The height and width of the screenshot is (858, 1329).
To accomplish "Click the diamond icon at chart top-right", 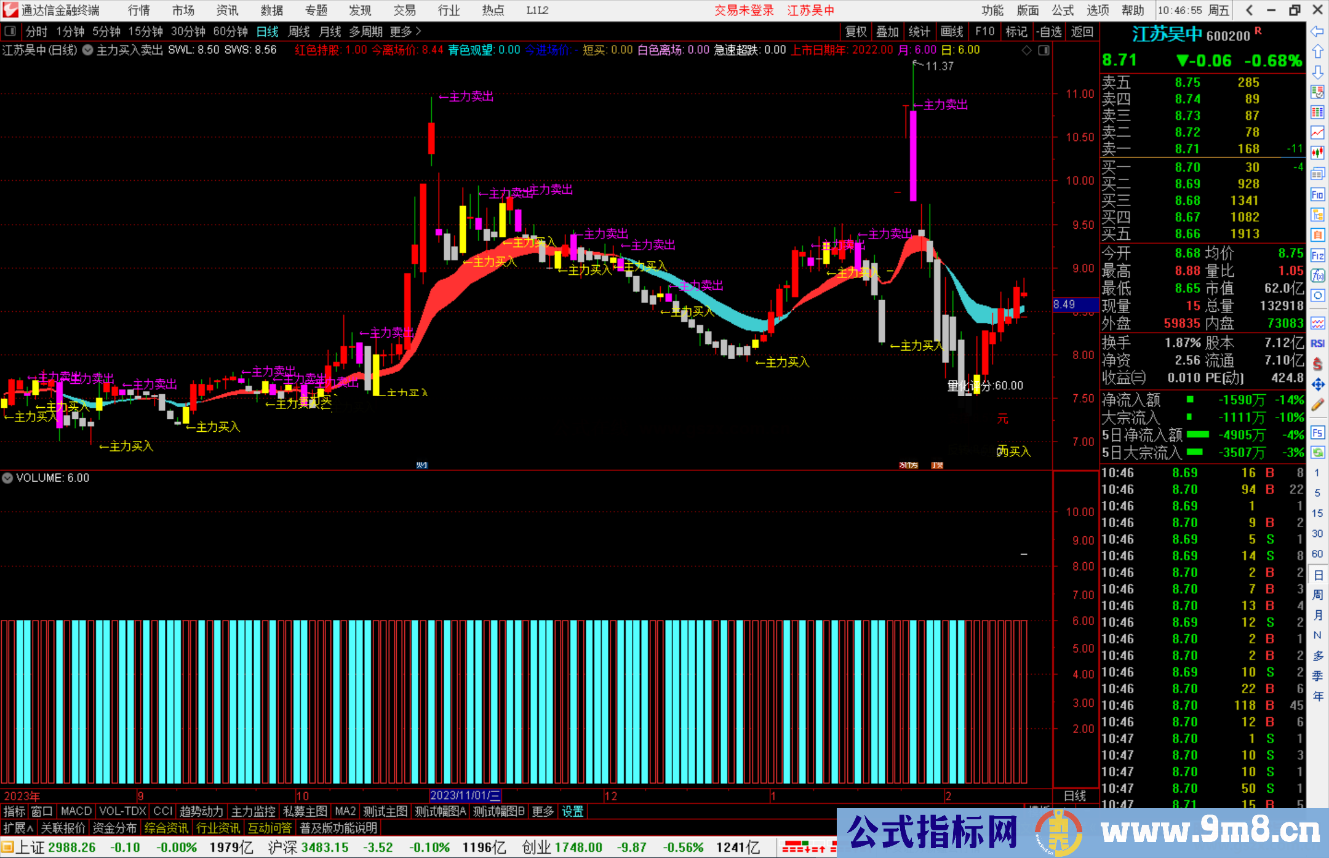I will tap(1026, 50).
